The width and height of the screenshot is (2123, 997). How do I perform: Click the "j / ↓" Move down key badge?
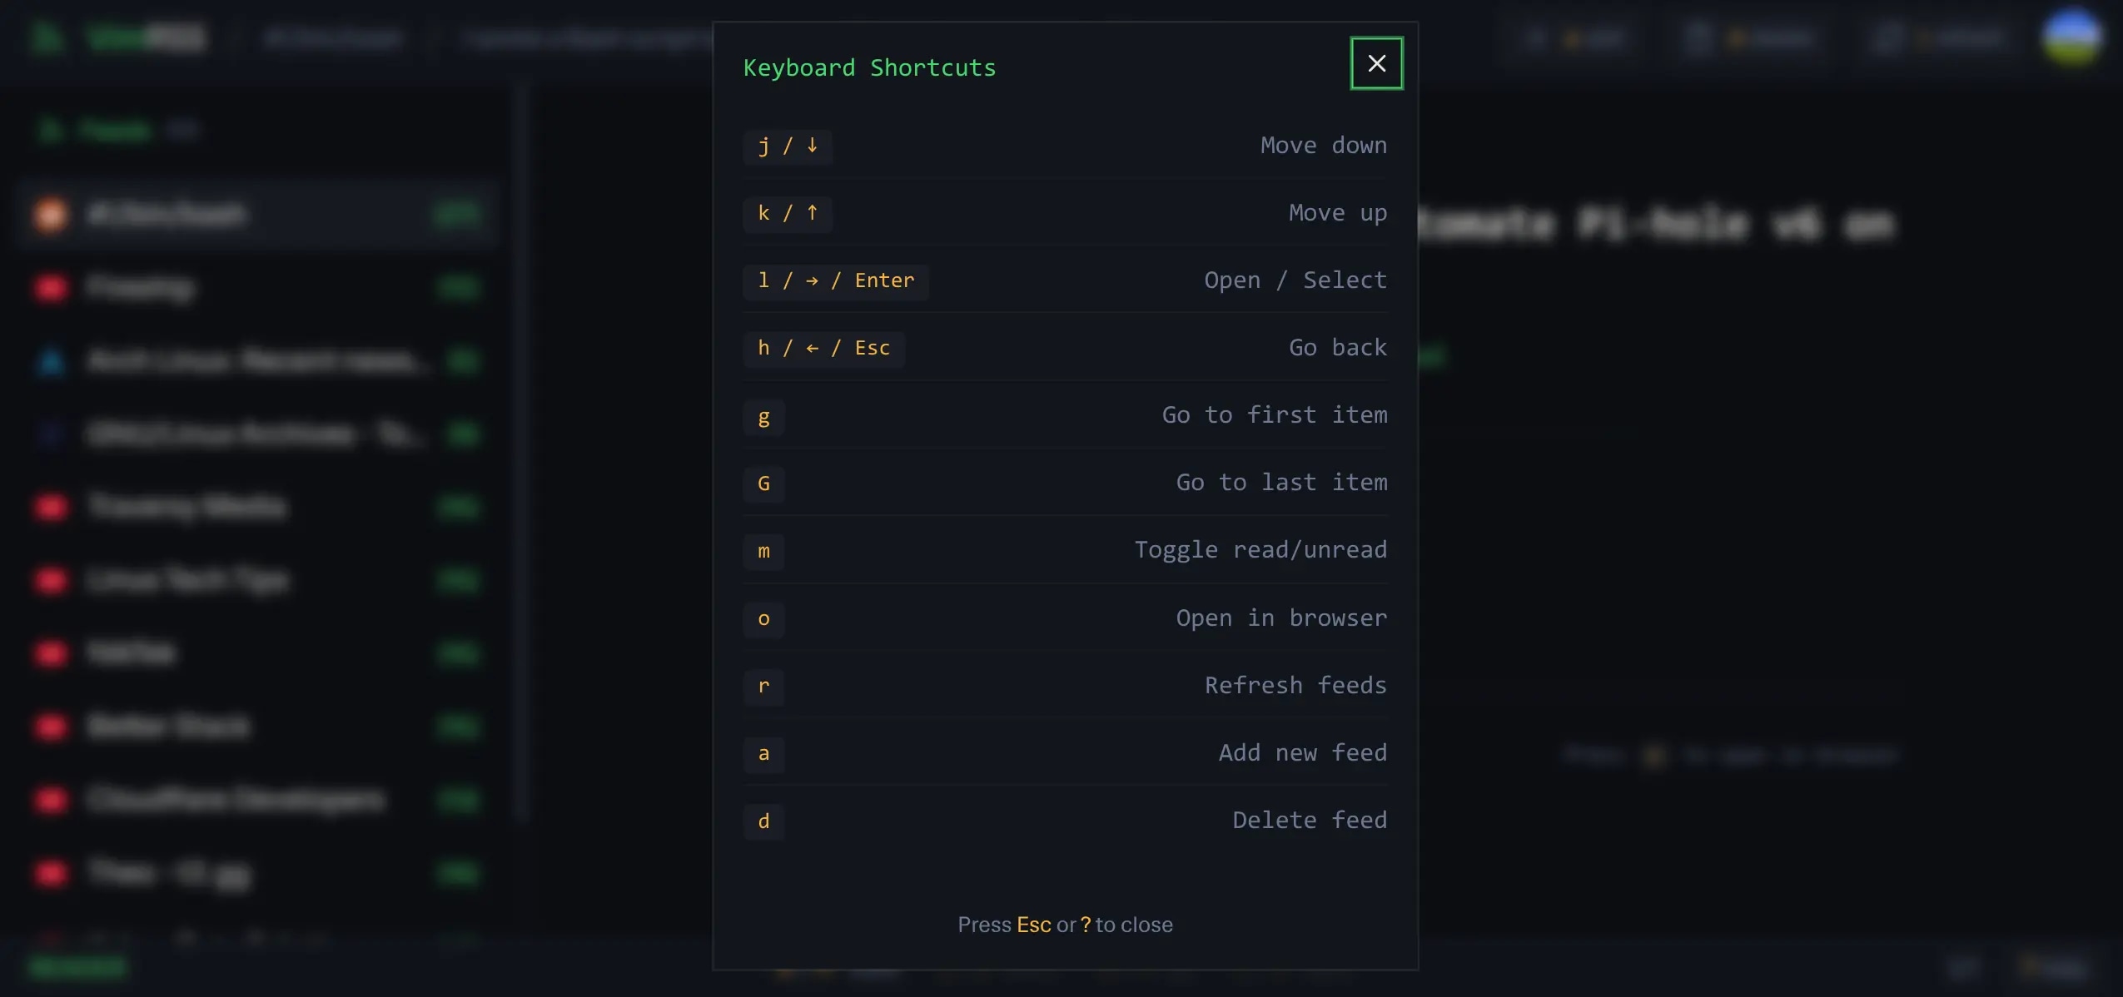tap(788, 146)
